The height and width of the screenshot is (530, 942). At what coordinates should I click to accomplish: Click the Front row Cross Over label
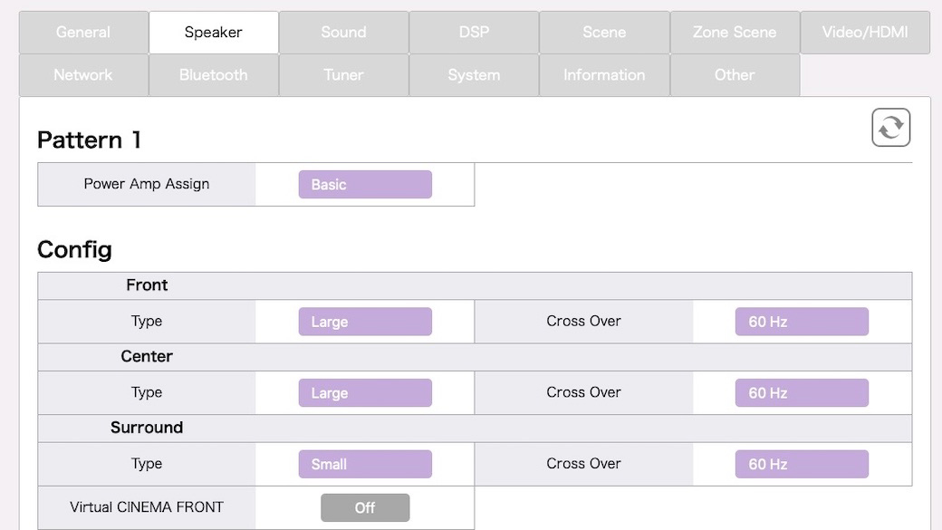[583, 321]
